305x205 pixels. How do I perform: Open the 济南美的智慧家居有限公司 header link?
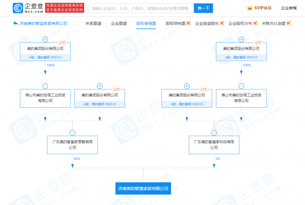pos(44,23)
